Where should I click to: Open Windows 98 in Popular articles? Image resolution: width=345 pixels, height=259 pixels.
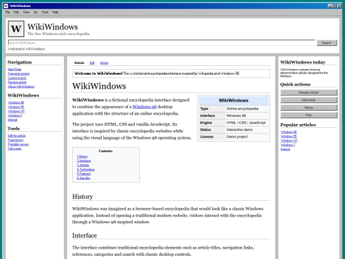[289, 132]
